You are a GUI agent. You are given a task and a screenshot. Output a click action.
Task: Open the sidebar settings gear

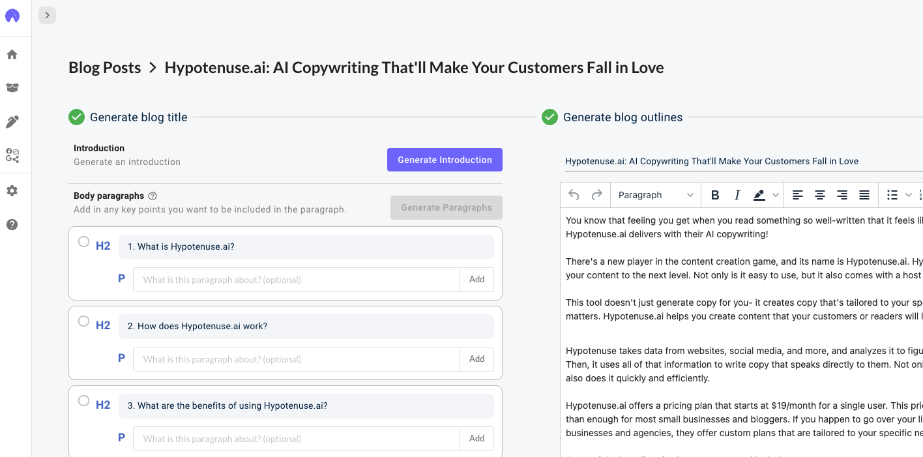(12, 191)
